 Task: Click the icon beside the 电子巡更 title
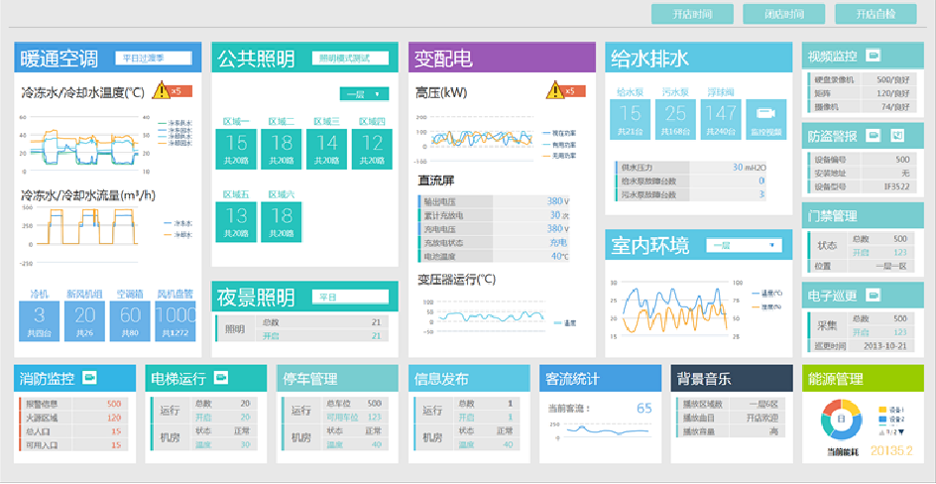click(874, 295)
